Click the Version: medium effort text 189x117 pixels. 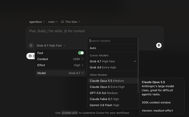pos(157,110)
